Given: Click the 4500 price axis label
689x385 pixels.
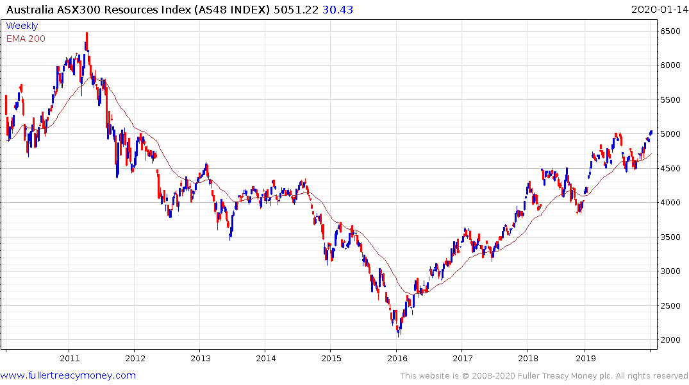Looking at the screenshot, I should coord(670,169).
